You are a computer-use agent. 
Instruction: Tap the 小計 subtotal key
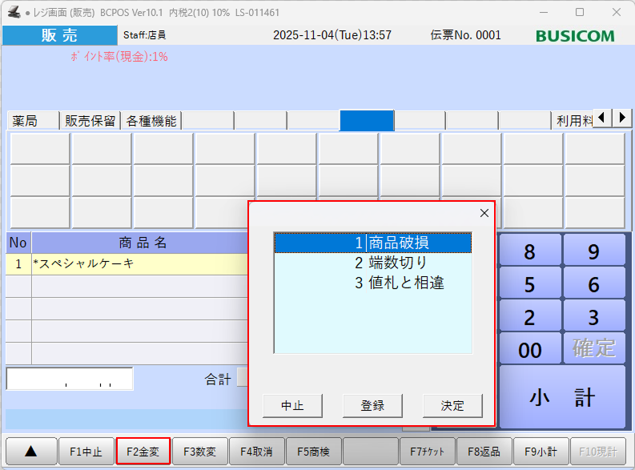tap(562, 396)
